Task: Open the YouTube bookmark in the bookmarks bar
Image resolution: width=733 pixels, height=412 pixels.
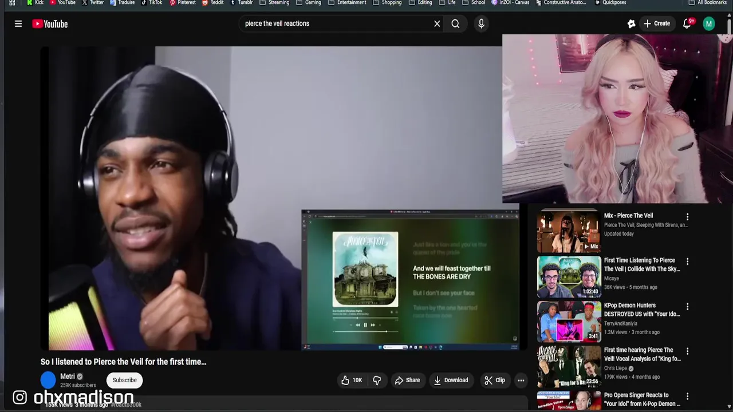Action: (x=62, y=3)
